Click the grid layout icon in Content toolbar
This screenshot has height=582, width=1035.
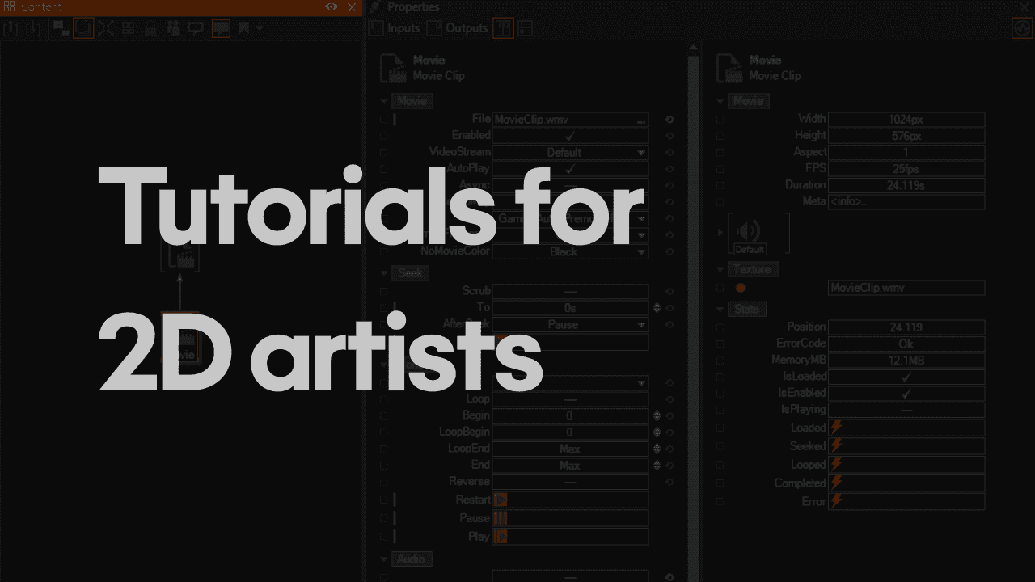128,28
